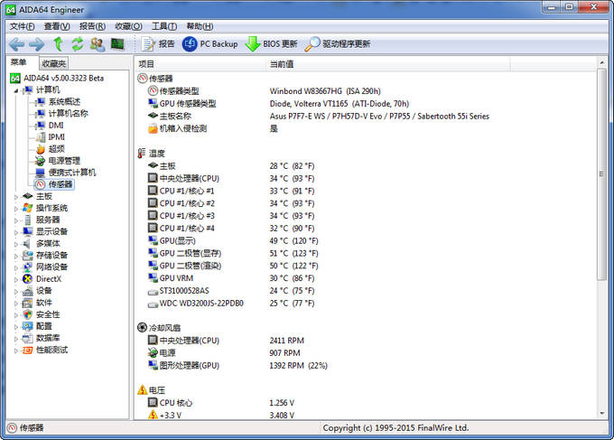Click the 机箱入侵检测 lock icon
Screen dimensions: 614x440
pyautogui.click(x=153, y=128)
